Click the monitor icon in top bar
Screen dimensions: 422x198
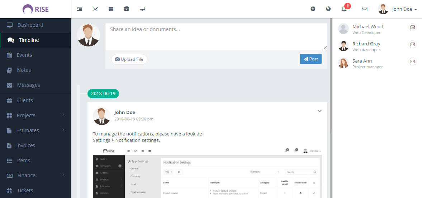point(142,9)
